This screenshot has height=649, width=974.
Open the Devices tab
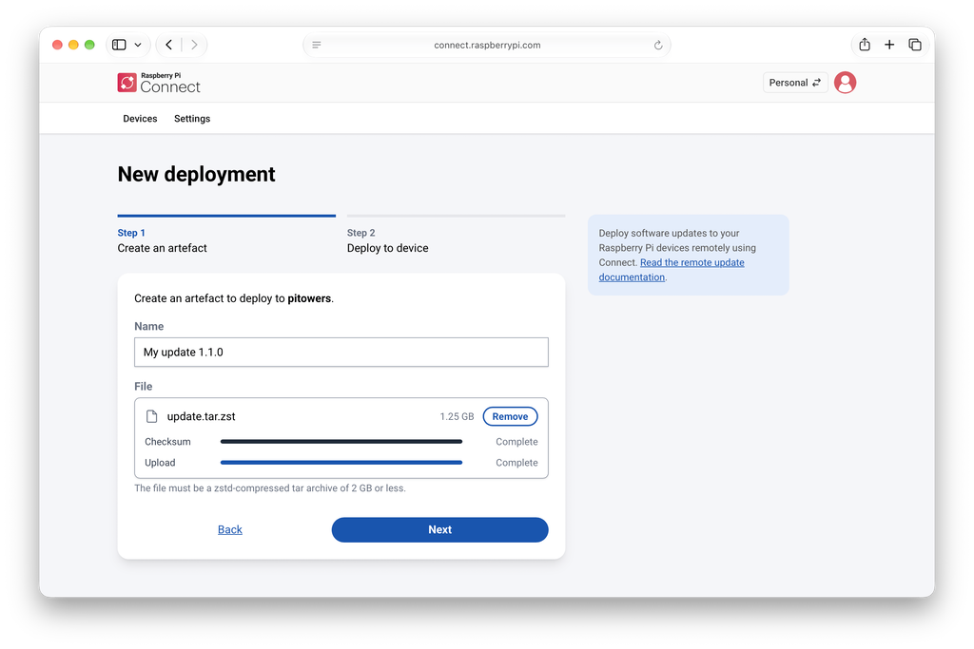140,119
